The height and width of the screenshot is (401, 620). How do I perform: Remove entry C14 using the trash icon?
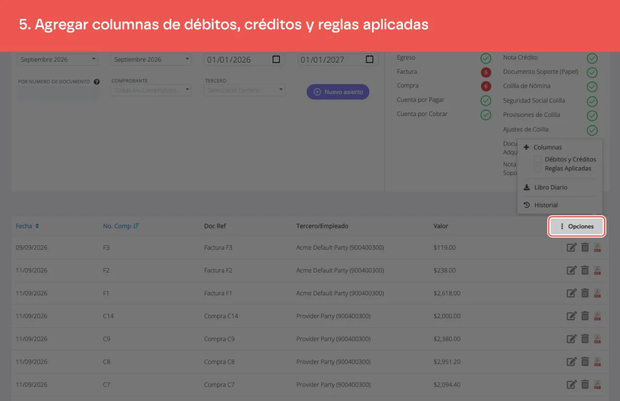pyautogui.click(x=585, y=316)
